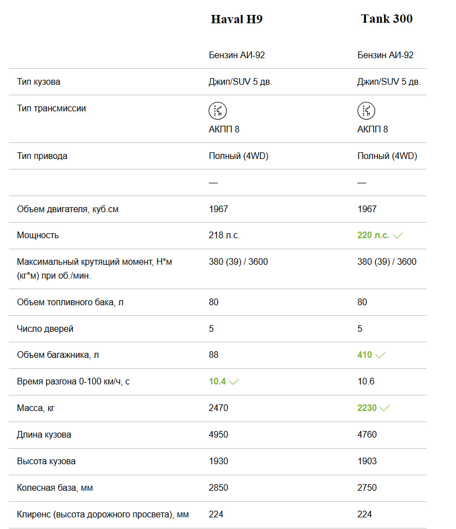Select the highlighted '220 л.с.' power value
Viewport: 456px width, 529px height.
pos(374,235)
